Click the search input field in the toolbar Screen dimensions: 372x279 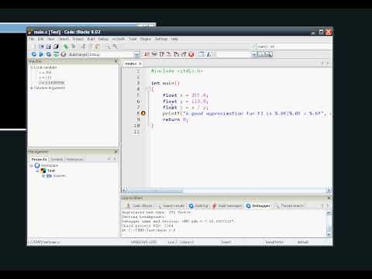233,54
